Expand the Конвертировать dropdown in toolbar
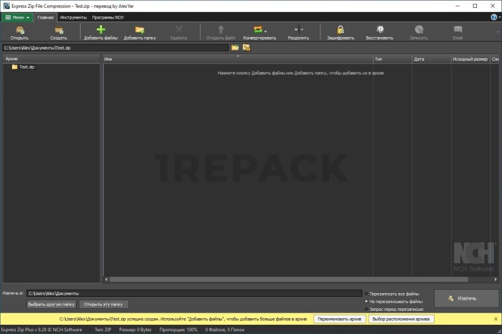 click(x=266, y=30)
